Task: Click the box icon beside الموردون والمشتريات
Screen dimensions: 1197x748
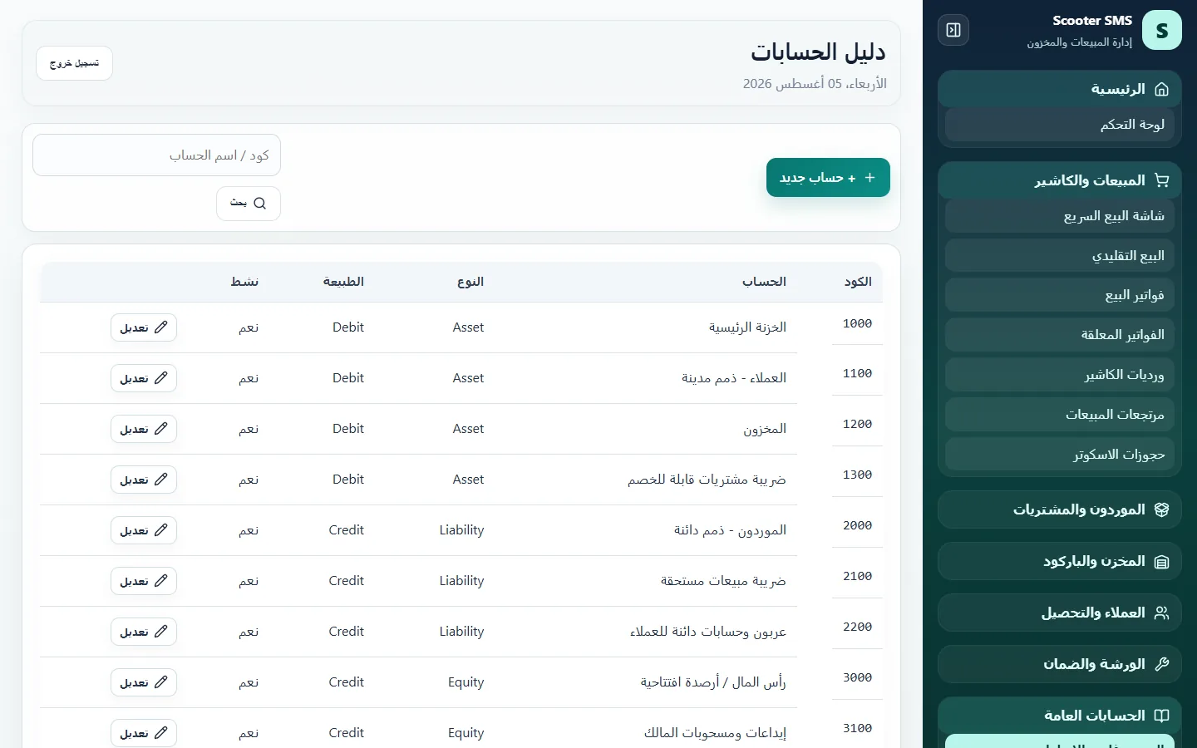Action: tap(1162, 509)
